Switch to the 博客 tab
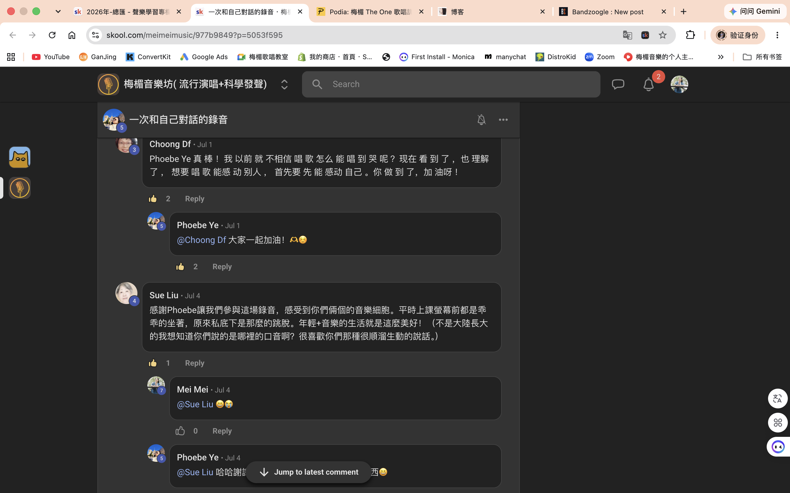The image size is (790, 493). (491, 12)
